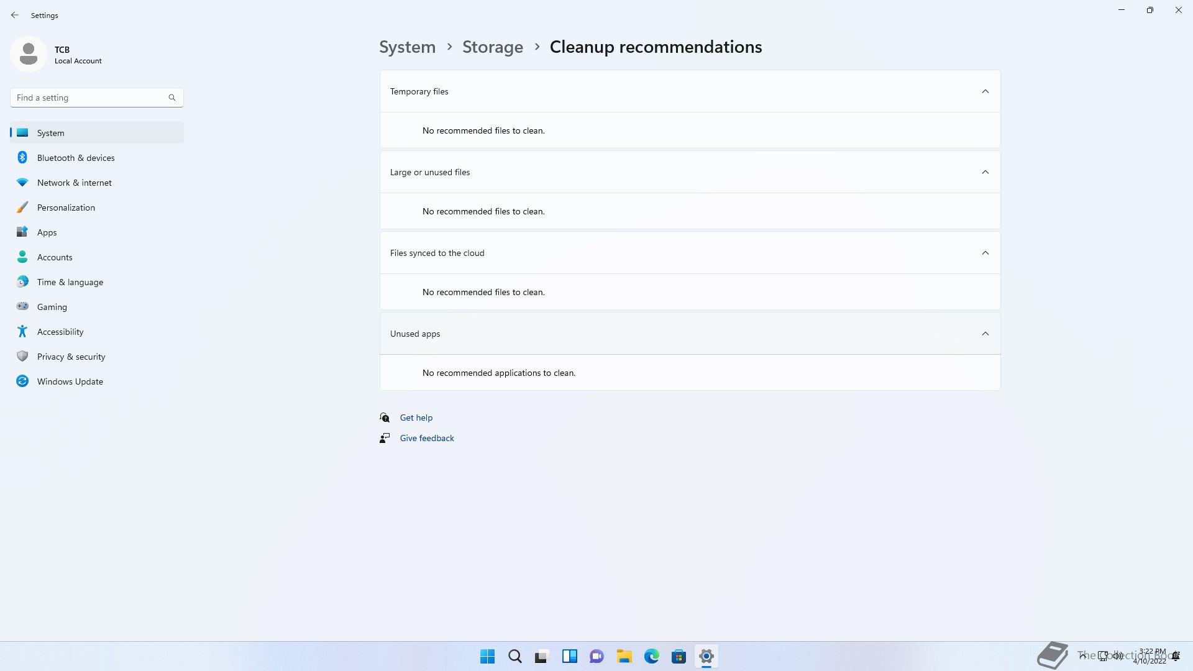Click the Apps icon in sidebar
The height and width of the screenshot is (671, 1193).
click(x=22, y=232)
